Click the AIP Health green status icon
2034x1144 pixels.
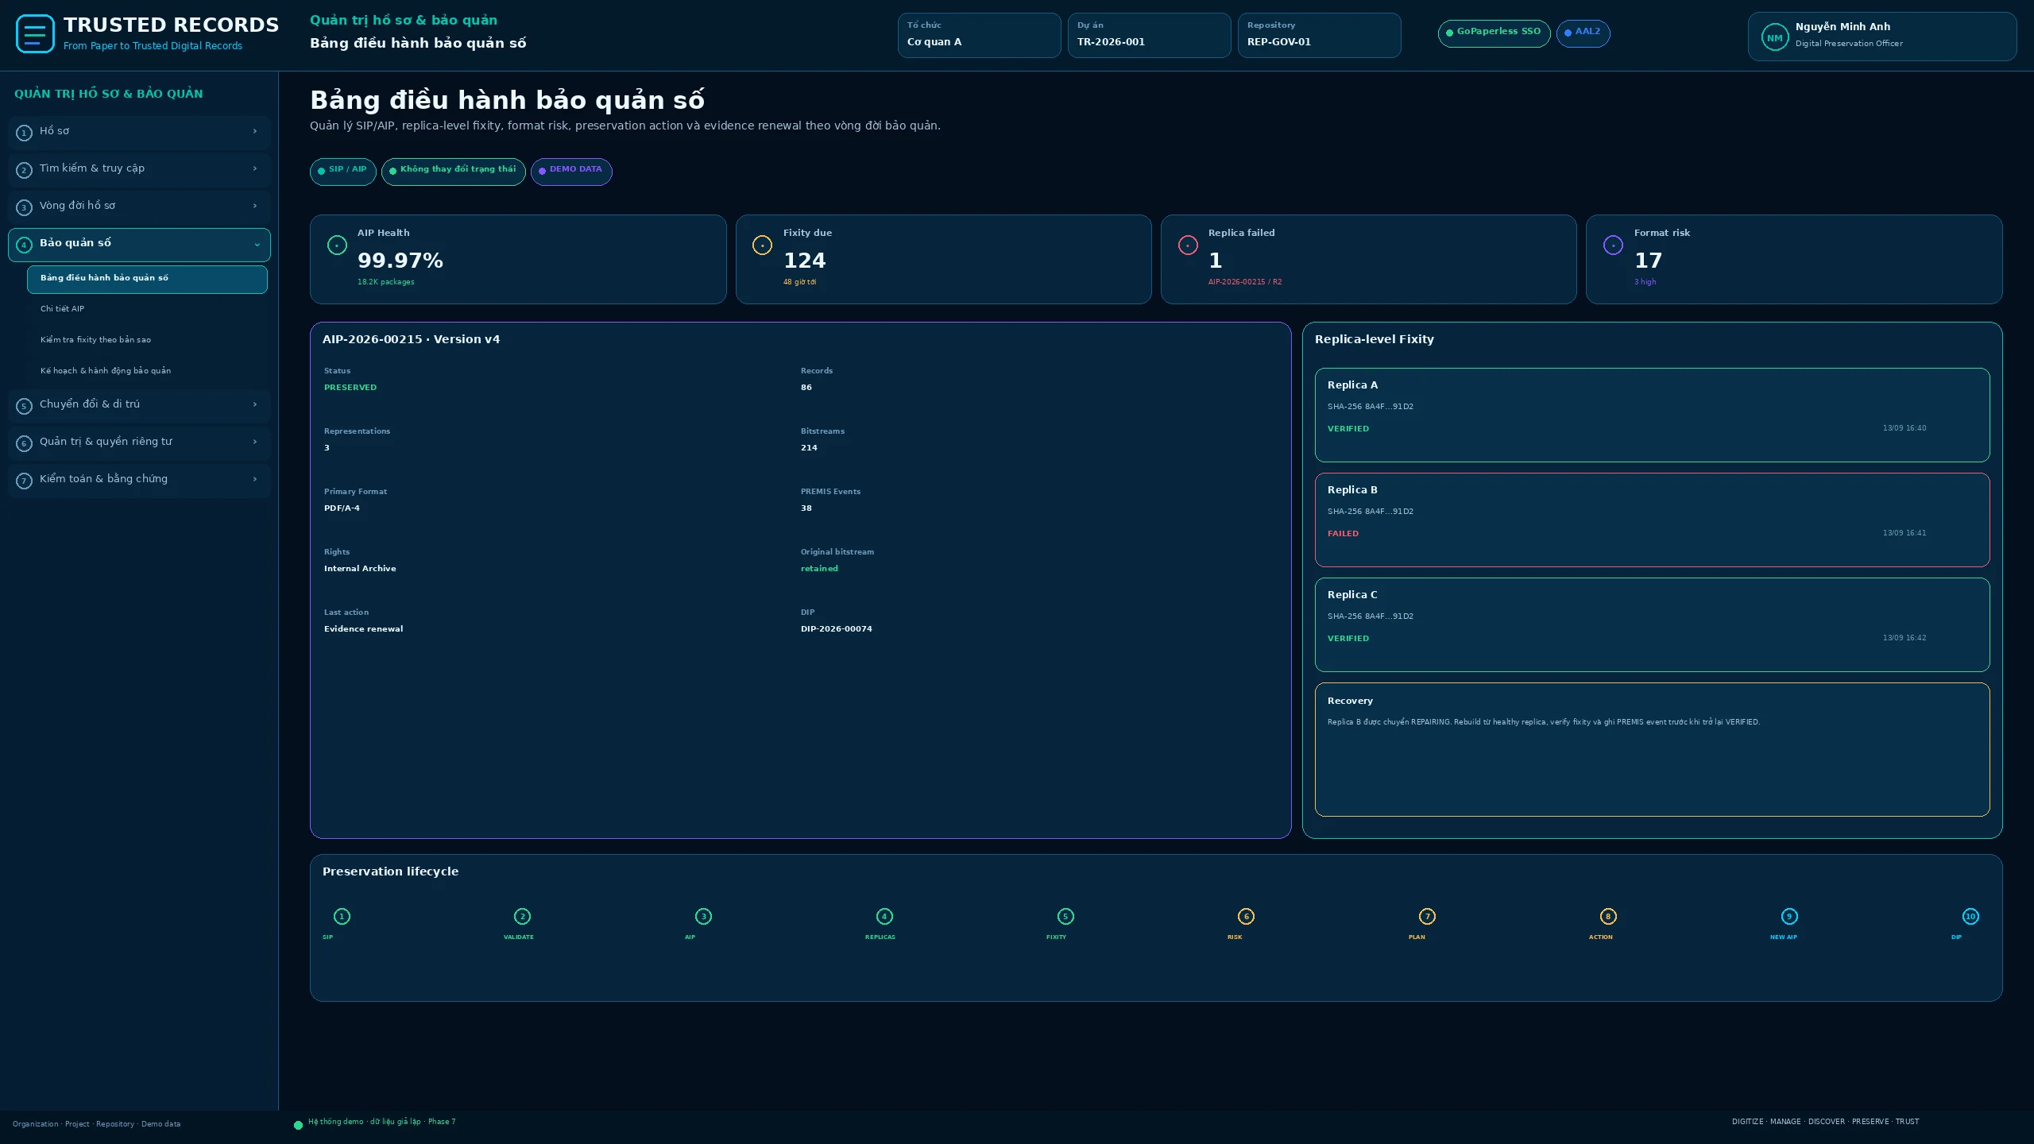coord(337,245)
